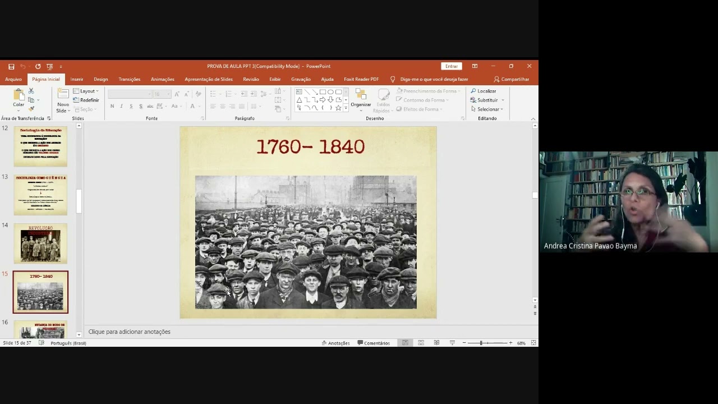Click the Organizar (Arrange) button
This screenshot has height=404, width=718.
pos(361,99)
